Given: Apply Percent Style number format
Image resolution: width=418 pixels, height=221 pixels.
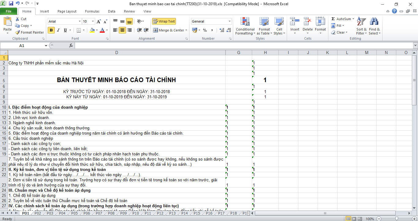Looking at the screenshot, I should coord(204,30).
